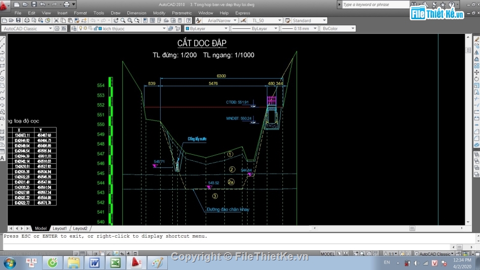Screen dimensions: 480x270
Task: Click the Layer Previous icon
Action: (177, 28)
